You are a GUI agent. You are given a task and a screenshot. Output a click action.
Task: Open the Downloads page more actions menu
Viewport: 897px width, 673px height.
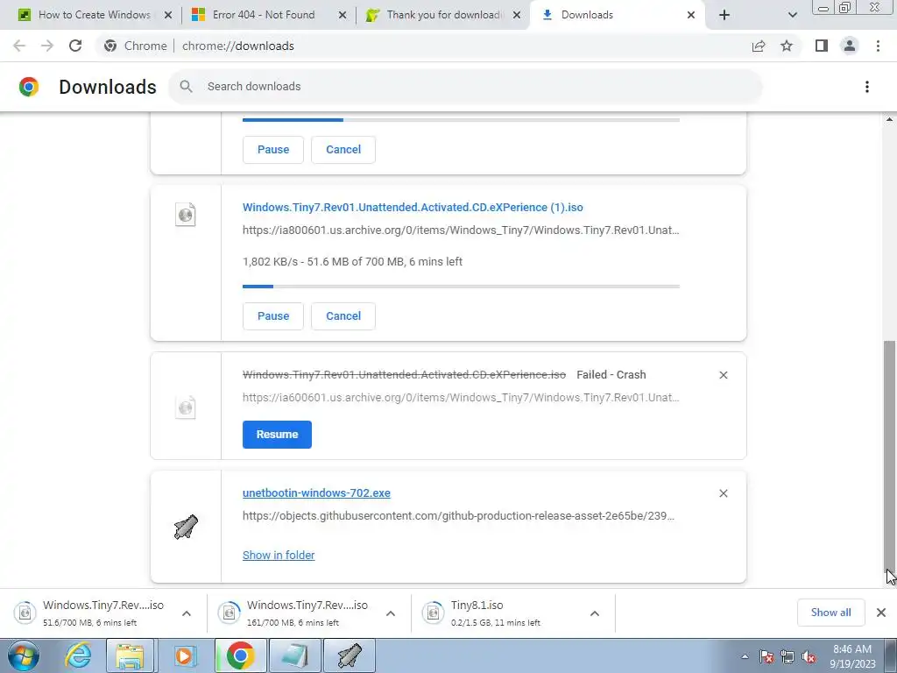867,87
